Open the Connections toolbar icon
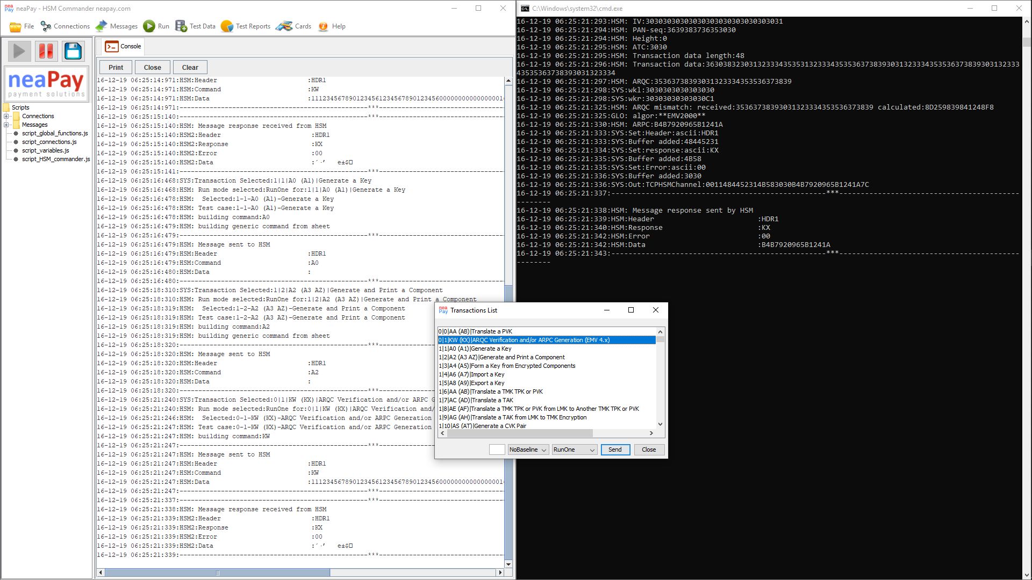 (x=46, y=26)
